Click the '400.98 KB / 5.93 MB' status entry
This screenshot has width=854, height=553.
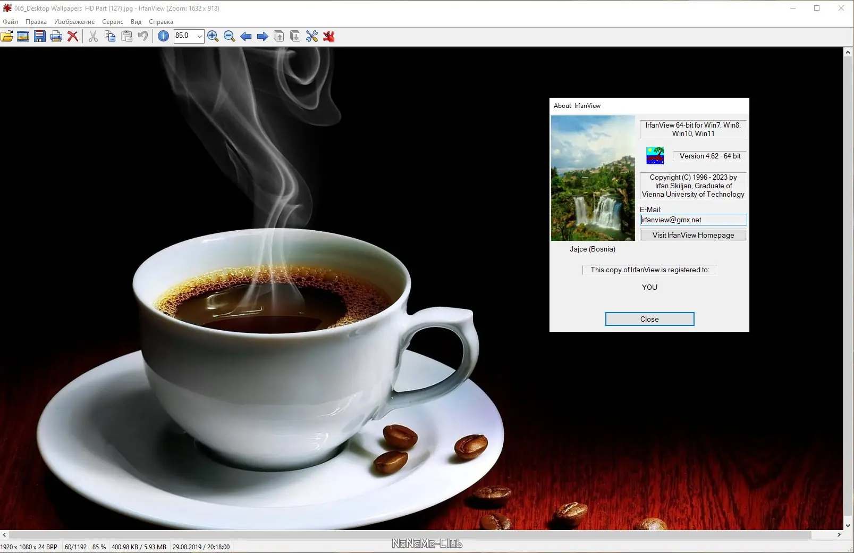(x=139, y=547)
